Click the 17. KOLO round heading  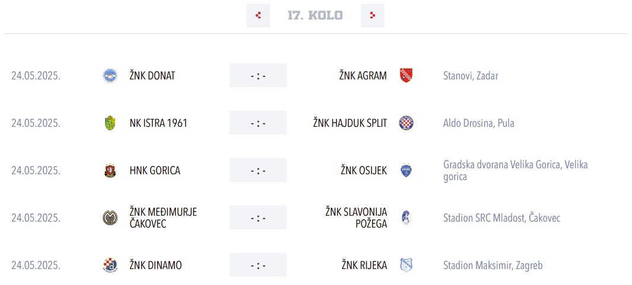[315, 15]
